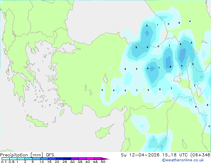Pick the 10–15 mm blue legend swatch

tap(44, 159)
